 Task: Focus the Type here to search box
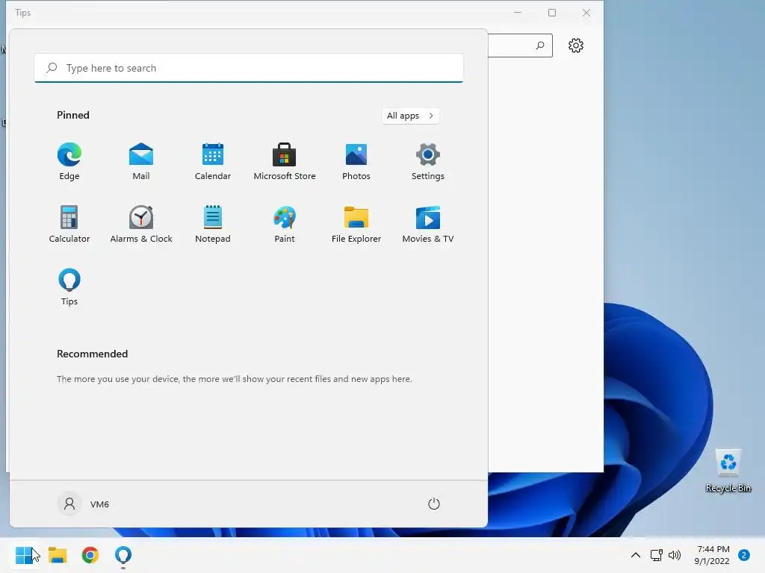pyautogui.click(x=249, y=68)
